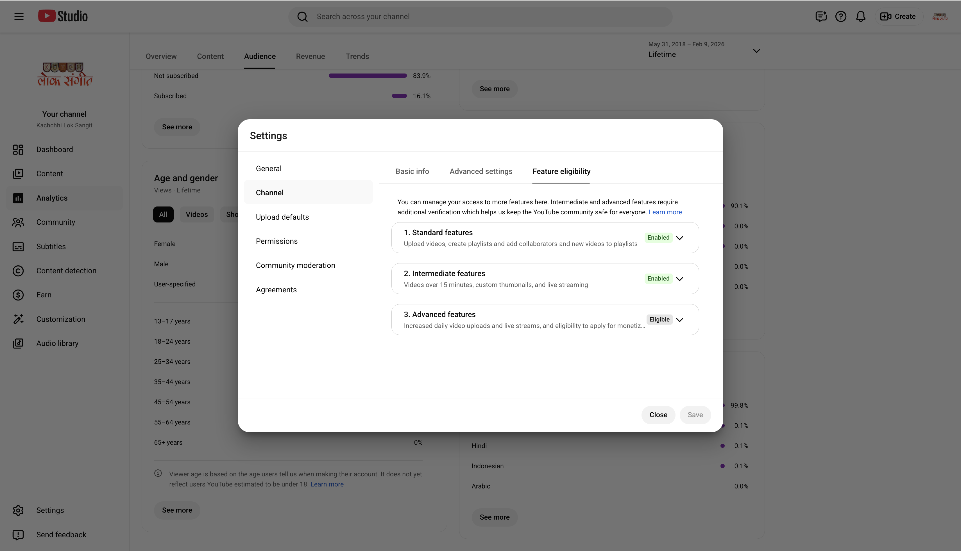Click the Audio library icon
This screenshot has width=961, height=551.
[x=18, y=343]
